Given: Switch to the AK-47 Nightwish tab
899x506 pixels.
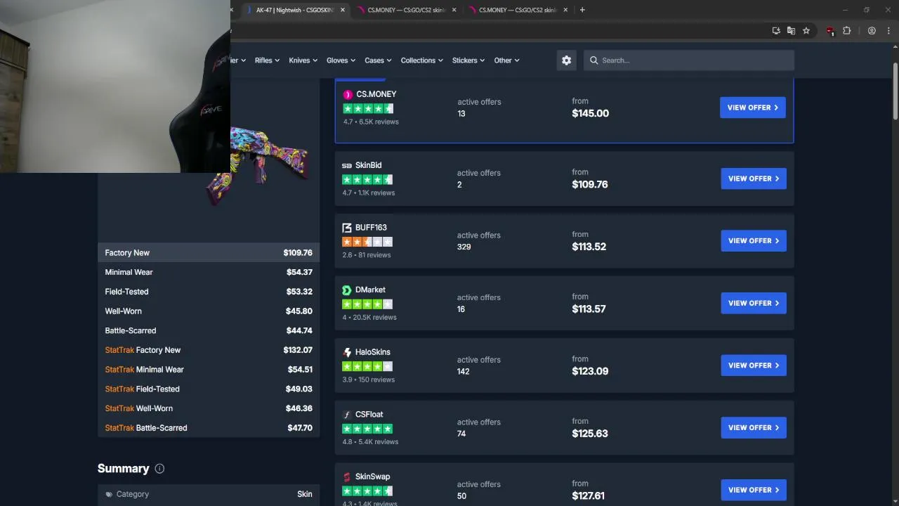Looking at the screenshot, I should [x=294, y=10].
